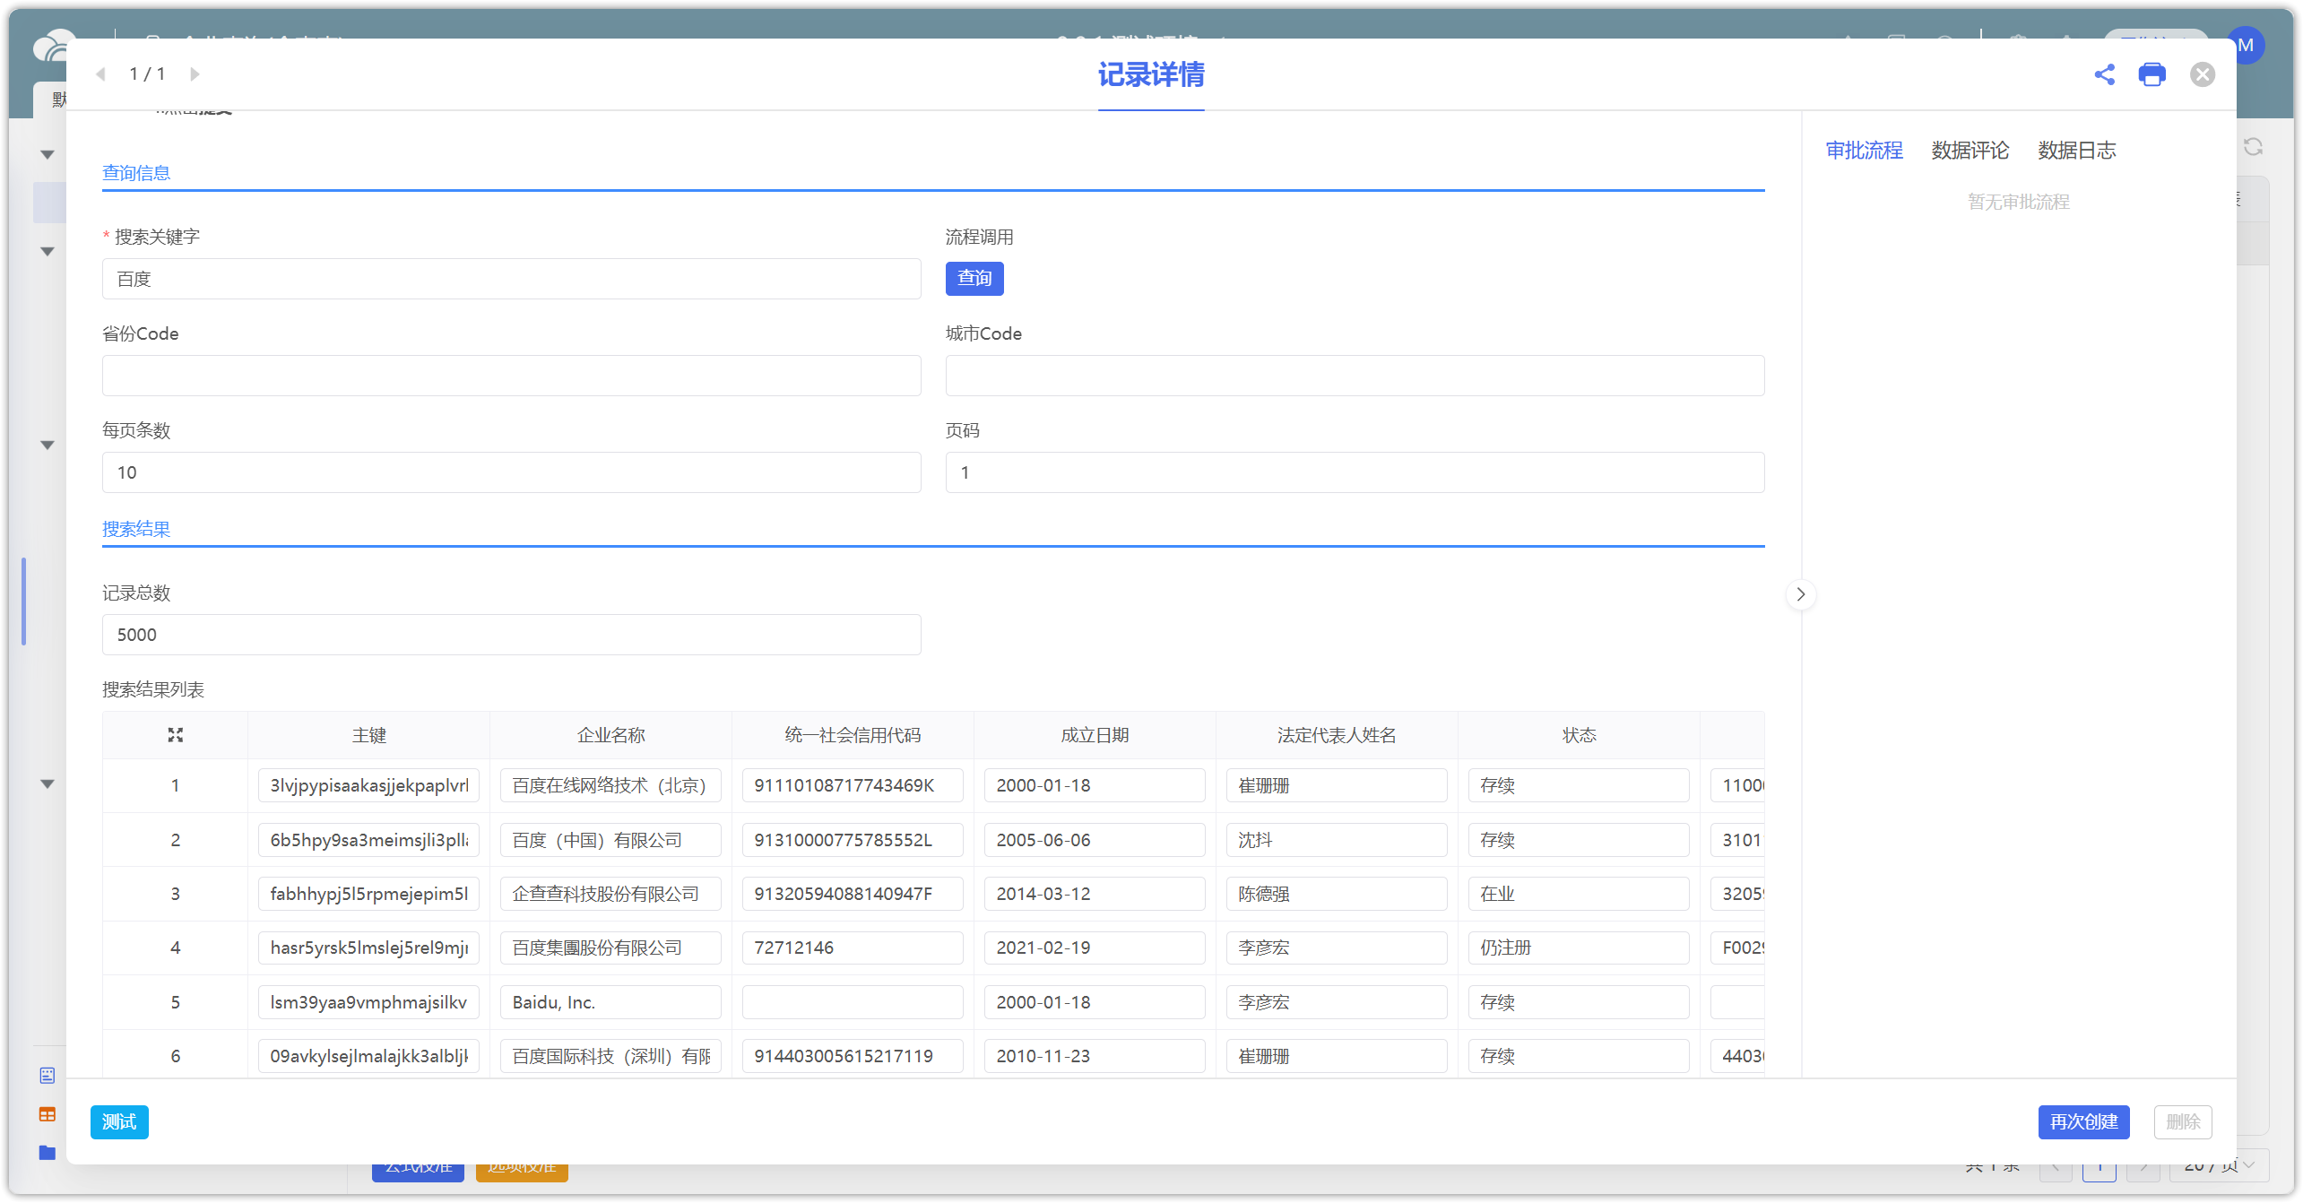Image resolution: width=2303 pixels, height=1203 pixels.
Task: Select cell Baidu, Inc.
Action: click(x=610, y=1002)
